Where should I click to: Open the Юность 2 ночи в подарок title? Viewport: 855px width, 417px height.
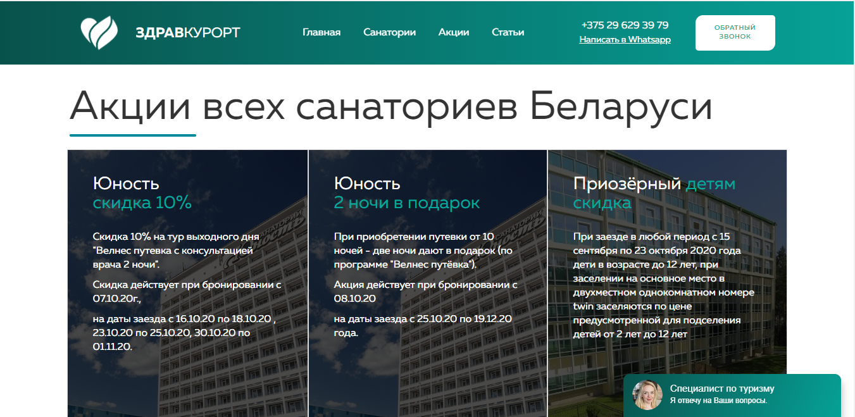click(406, 193)
